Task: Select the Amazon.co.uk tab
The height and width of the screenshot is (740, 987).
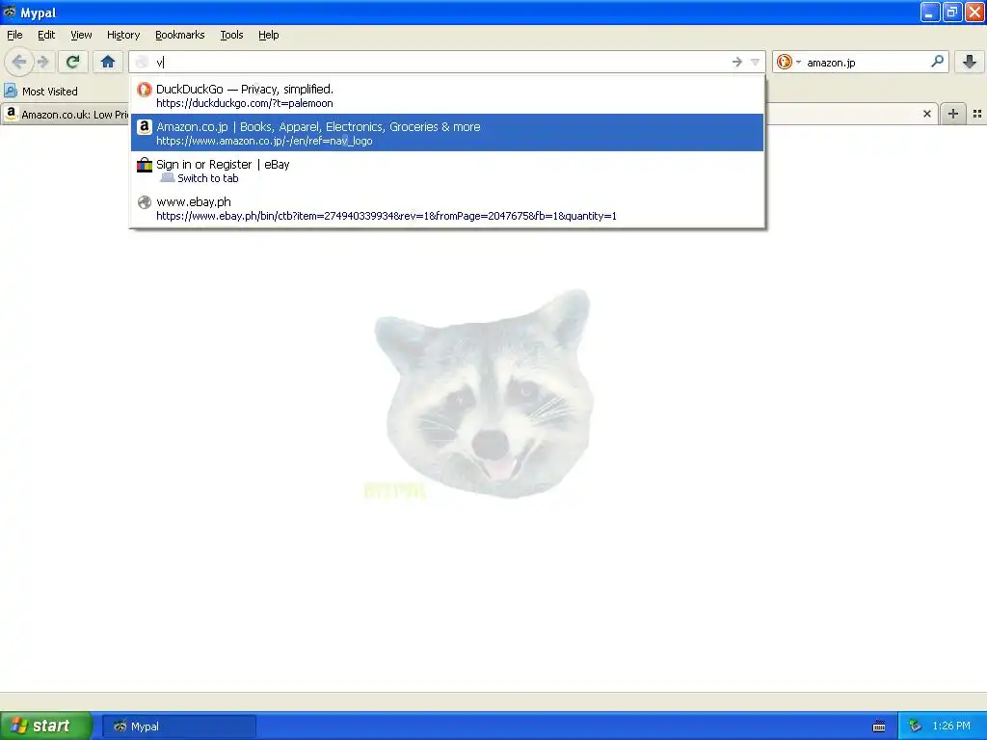Action: (x=66, y=114)
